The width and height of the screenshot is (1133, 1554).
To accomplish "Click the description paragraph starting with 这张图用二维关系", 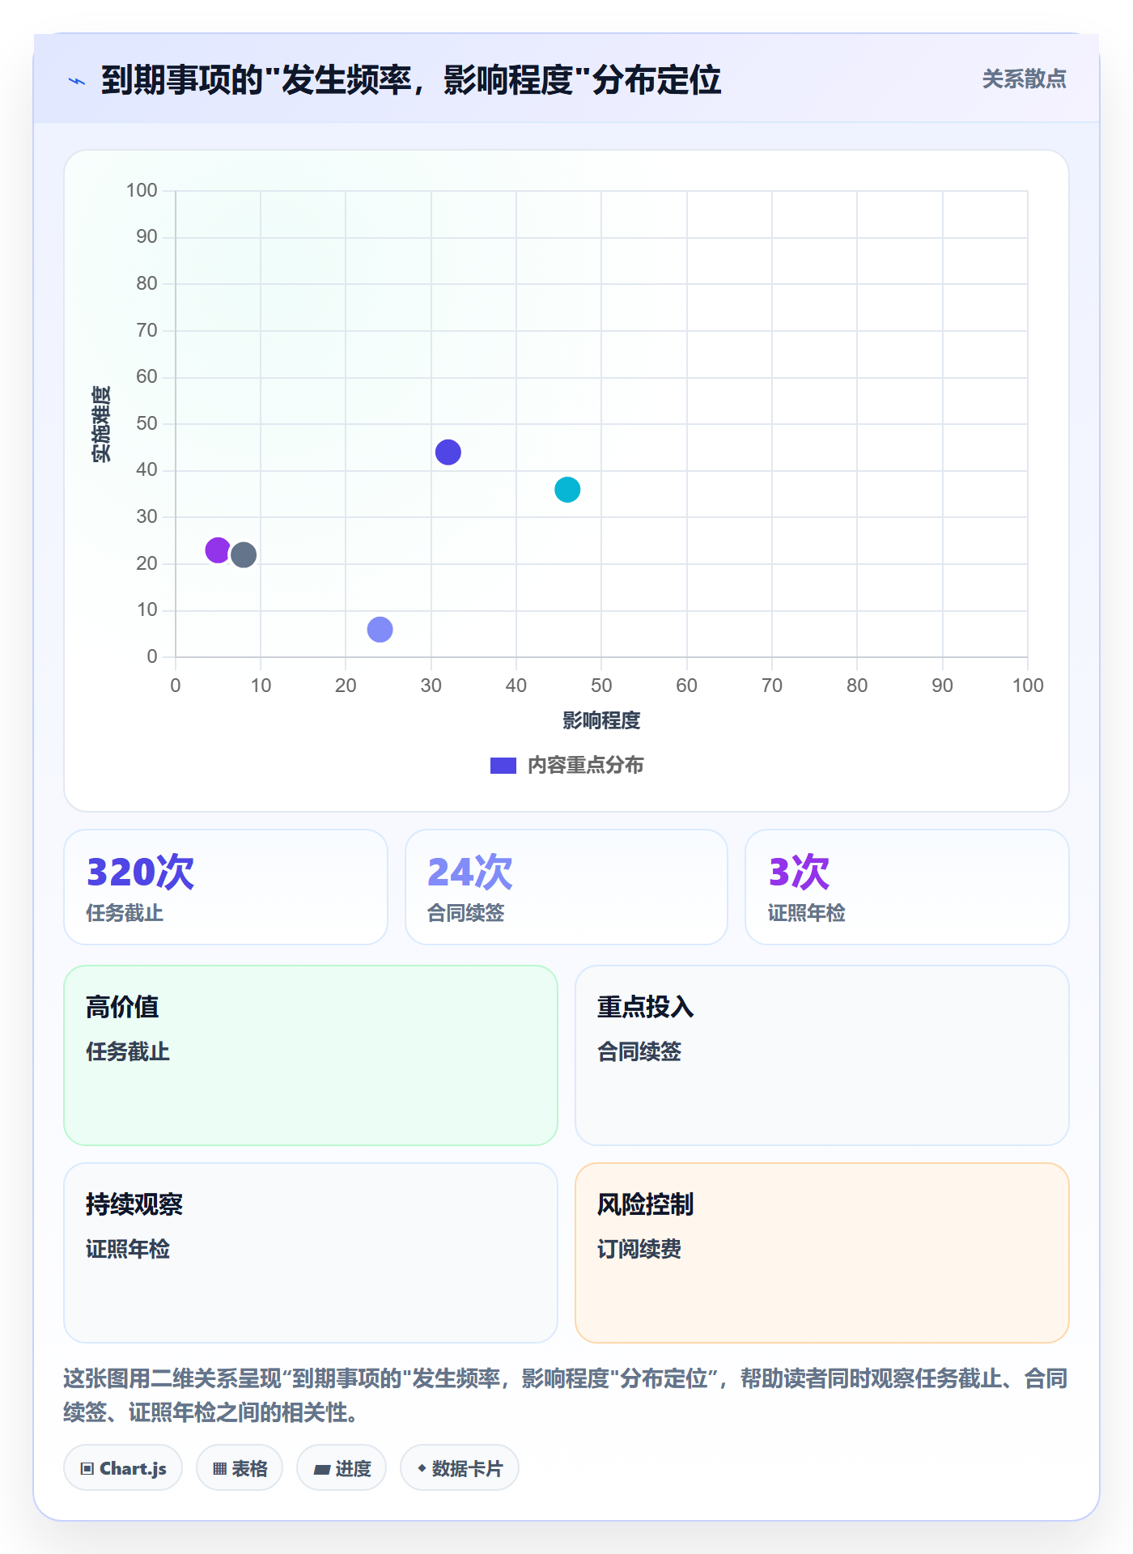I will coord(566,1395).
